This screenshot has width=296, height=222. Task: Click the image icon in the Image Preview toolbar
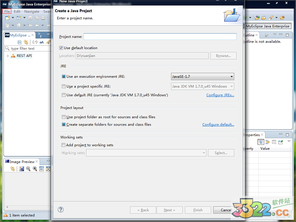pos(22,169)
